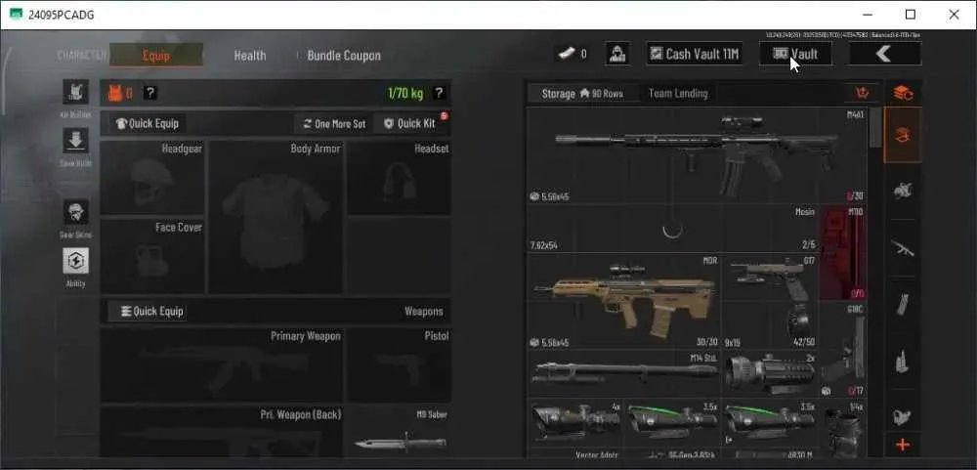Image resolution: width=977 pixels, height=470 pixels.
Task: Open the Equip tab
Action: coord(155,56)
